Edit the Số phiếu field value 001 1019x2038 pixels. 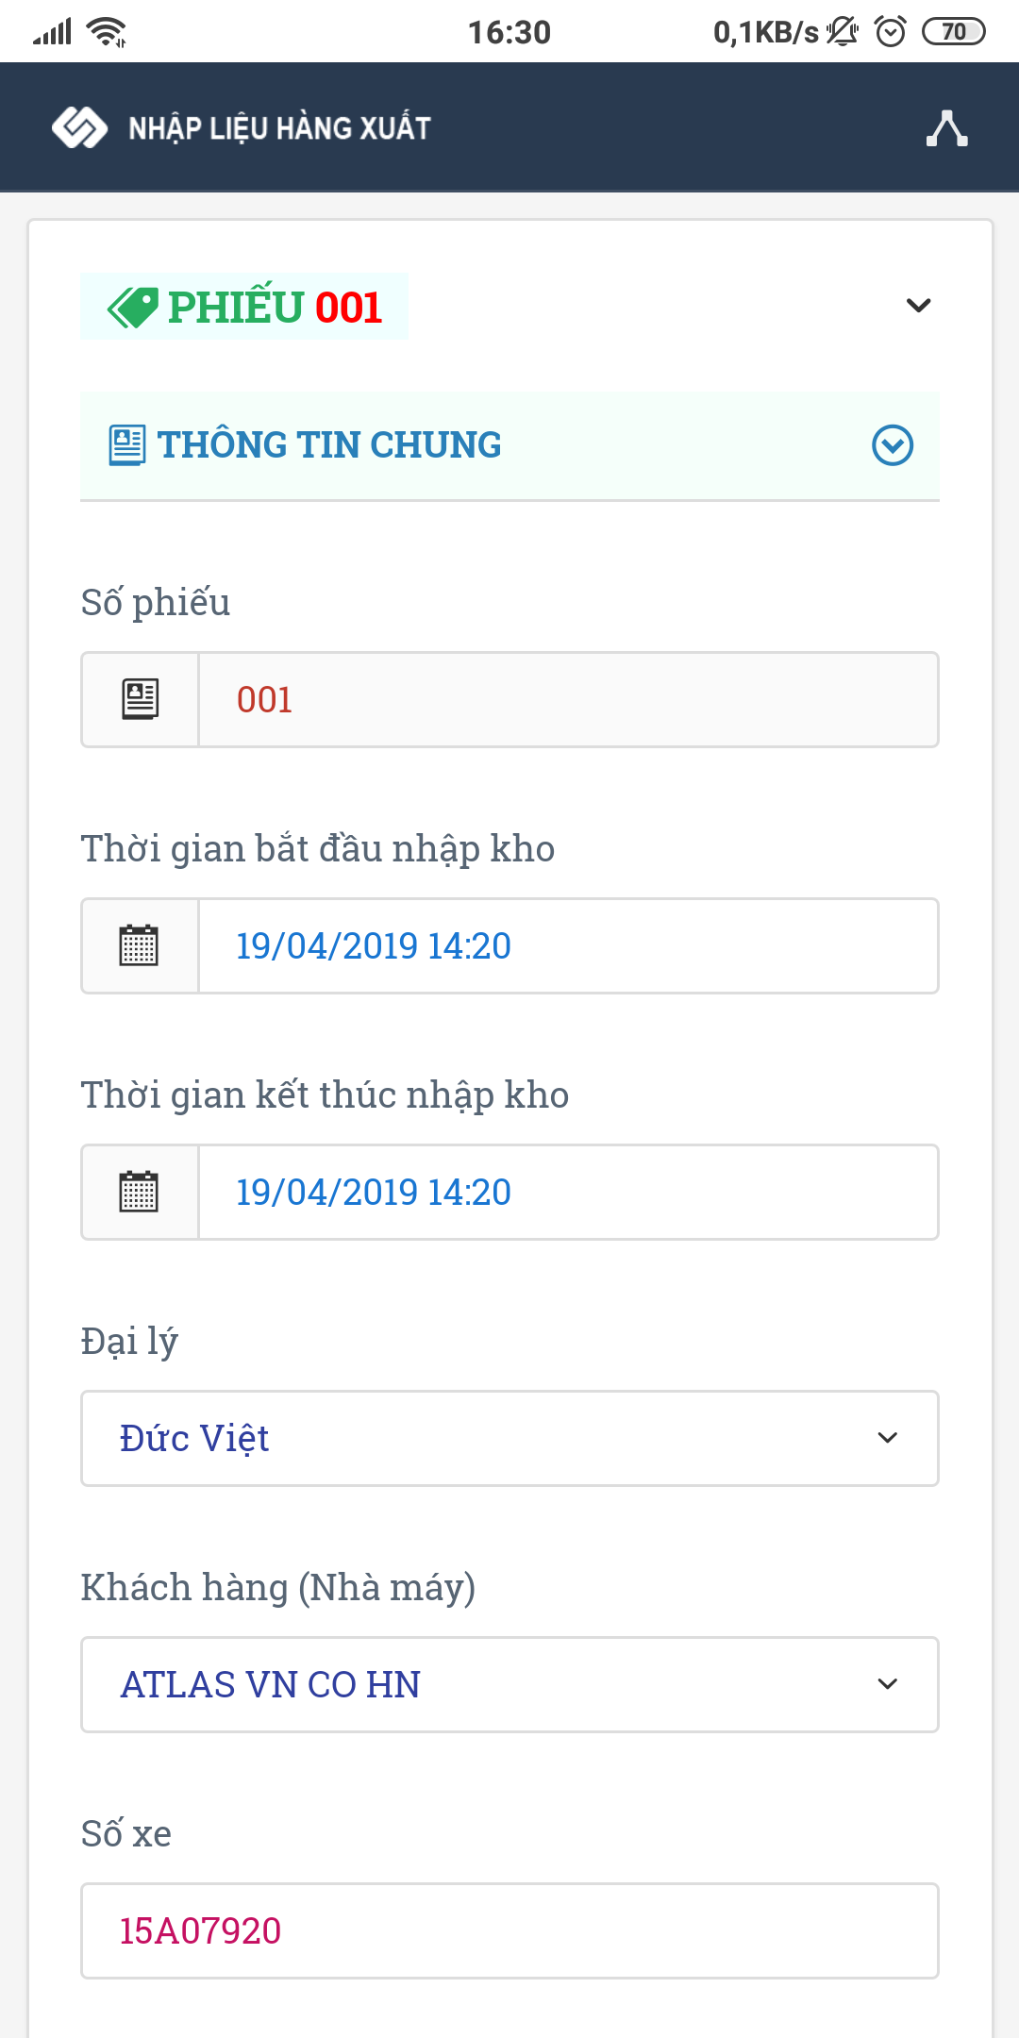(x=566, y=700)
